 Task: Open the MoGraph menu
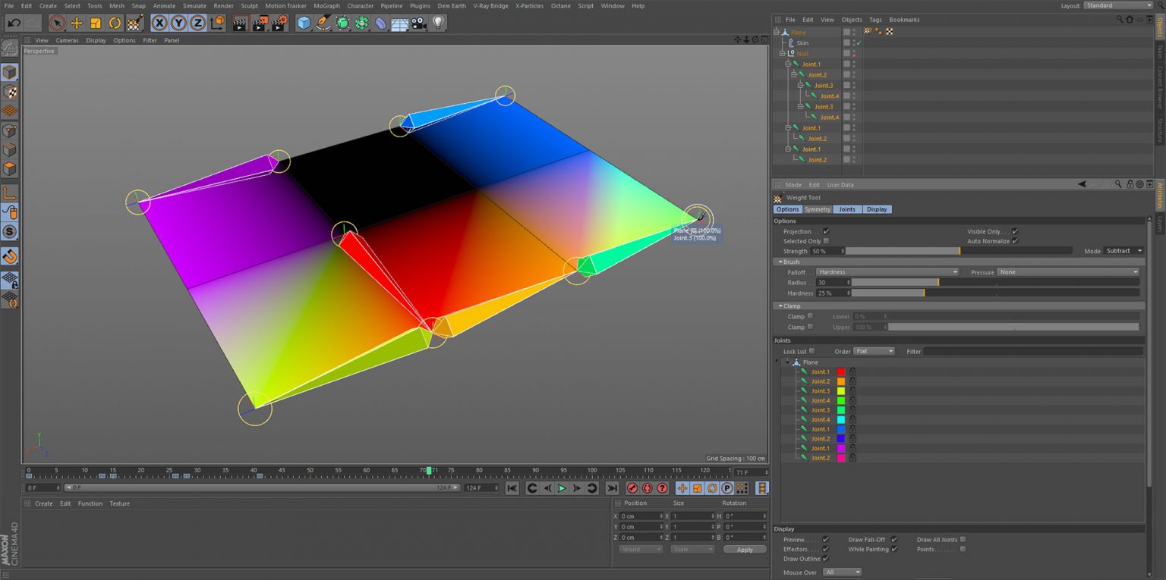[326, 5]
